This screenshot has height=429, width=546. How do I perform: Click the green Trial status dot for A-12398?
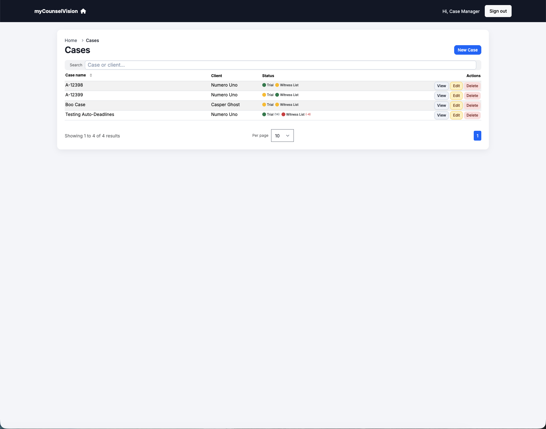[x=264, y=85]
